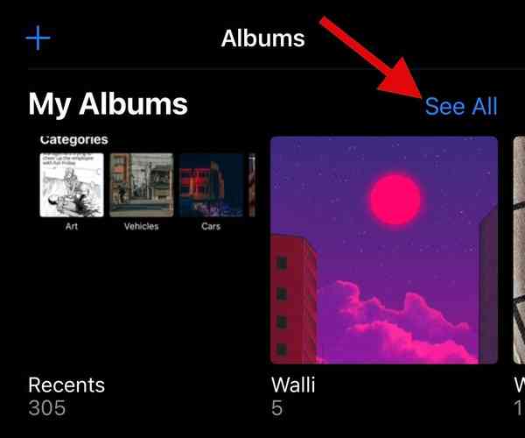Tap the 305 count under Recents

point(47,408)
